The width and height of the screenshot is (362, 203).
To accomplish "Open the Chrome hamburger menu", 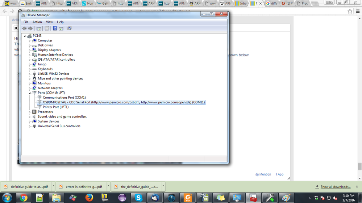I will (358, 11).
